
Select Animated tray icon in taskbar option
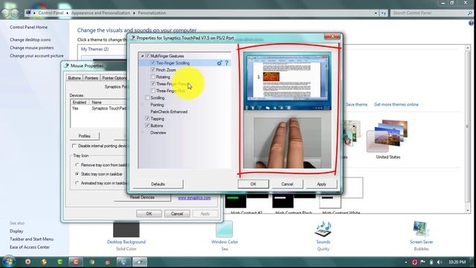(x=77, y=183)
